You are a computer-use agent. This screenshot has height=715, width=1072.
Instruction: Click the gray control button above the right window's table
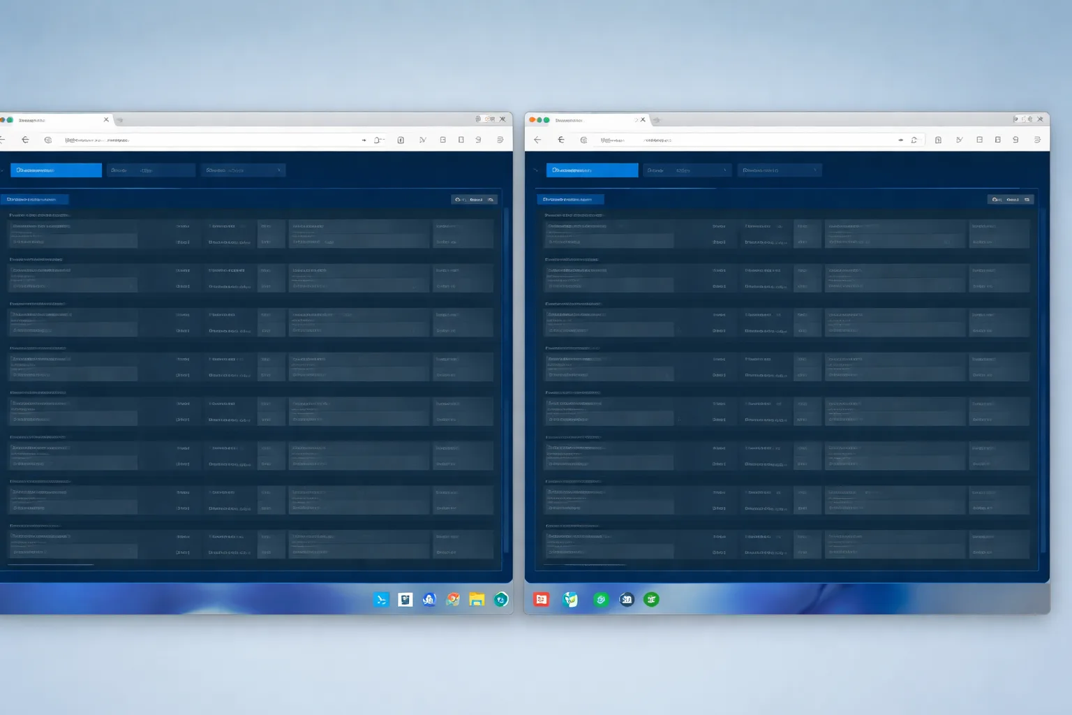pyautogui.click(x=1011, y=199)
